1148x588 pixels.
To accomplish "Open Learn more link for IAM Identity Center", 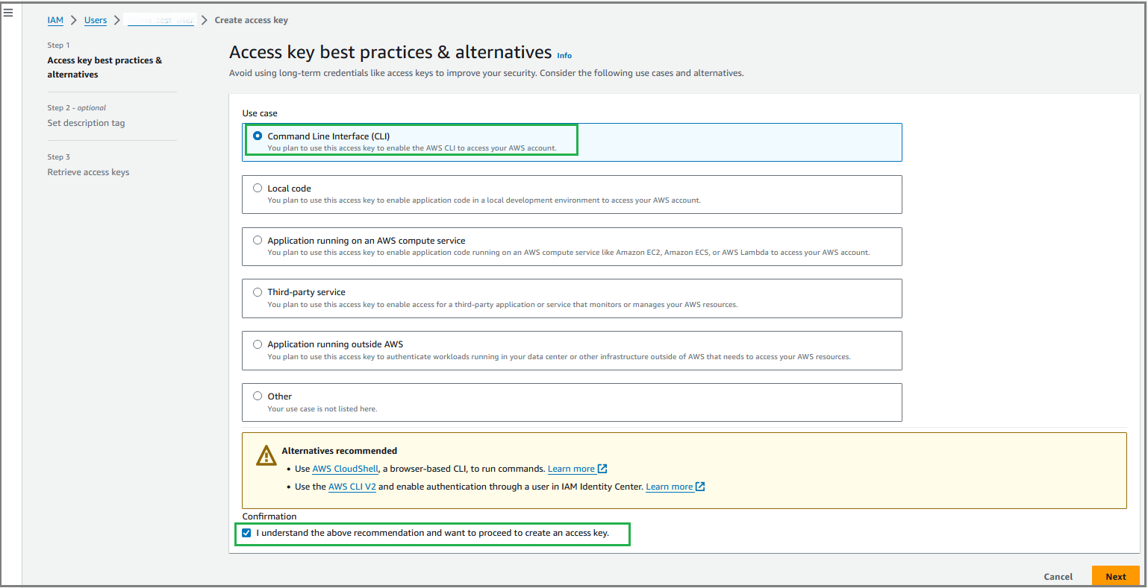I will pos(670,487).
